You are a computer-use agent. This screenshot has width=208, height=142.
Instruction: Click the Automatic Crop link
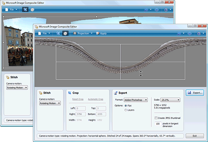tap(95, 99)
